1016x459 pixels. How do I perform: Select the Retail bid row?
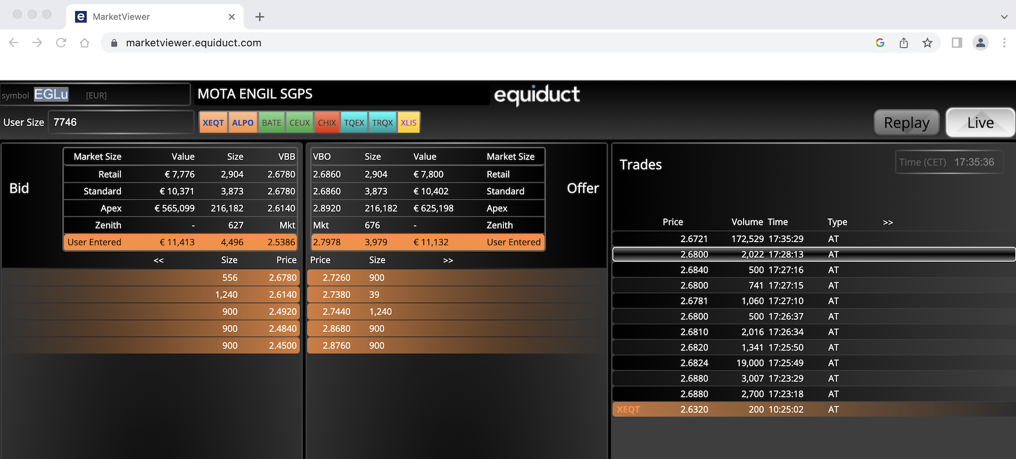pyautogui.click(x=180, y=174)
